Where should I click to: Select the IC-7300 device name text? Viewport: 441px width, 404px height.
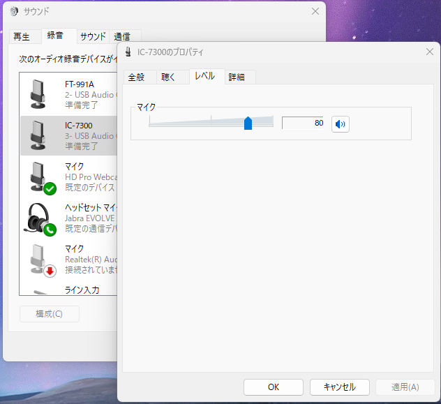78,126
